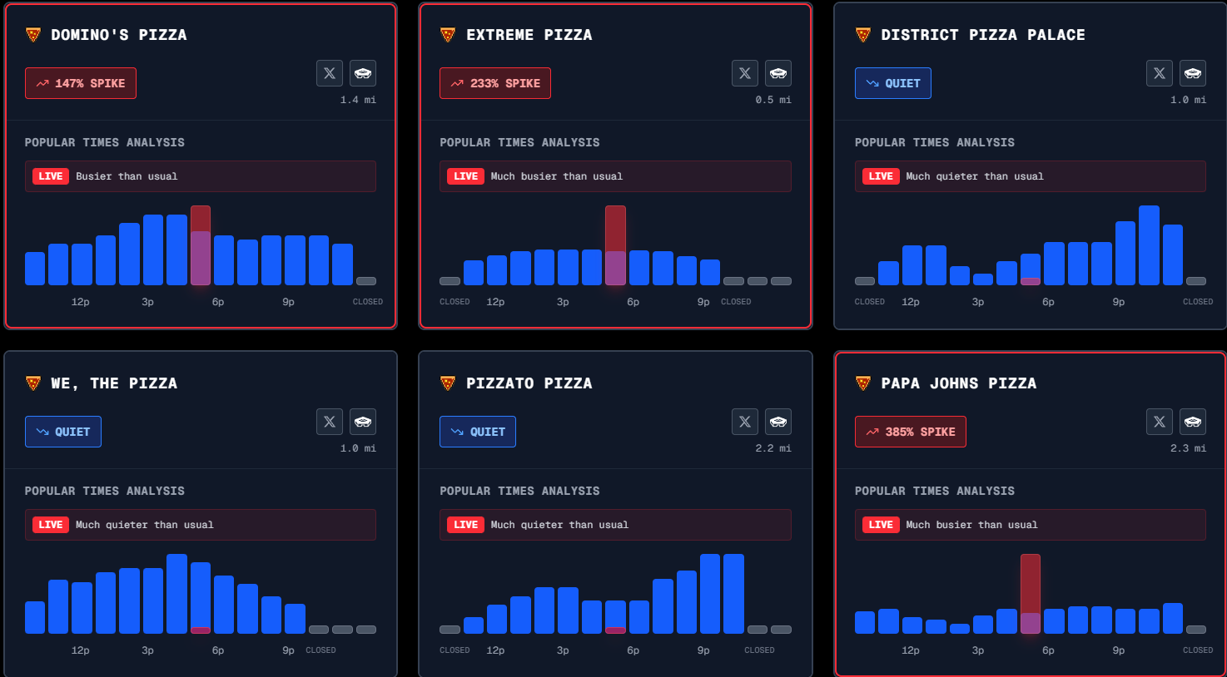The image size is (1227, 677).
Task: Open X icon on Extreme Pizza card
Action: tap(745, 73)
